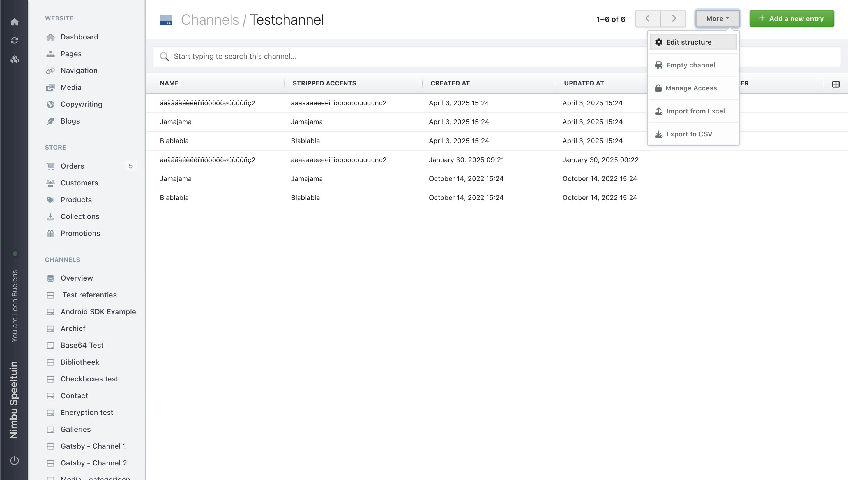The height and width of the screenshot is (480, 848).
Task: Click Add a new entry button
Action: tap(791, 18)
